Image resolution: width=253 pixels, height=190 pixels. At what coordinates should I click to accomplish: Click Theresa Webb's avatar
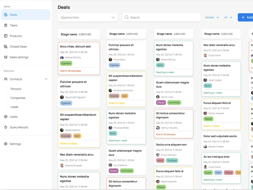tap(110, 128)
